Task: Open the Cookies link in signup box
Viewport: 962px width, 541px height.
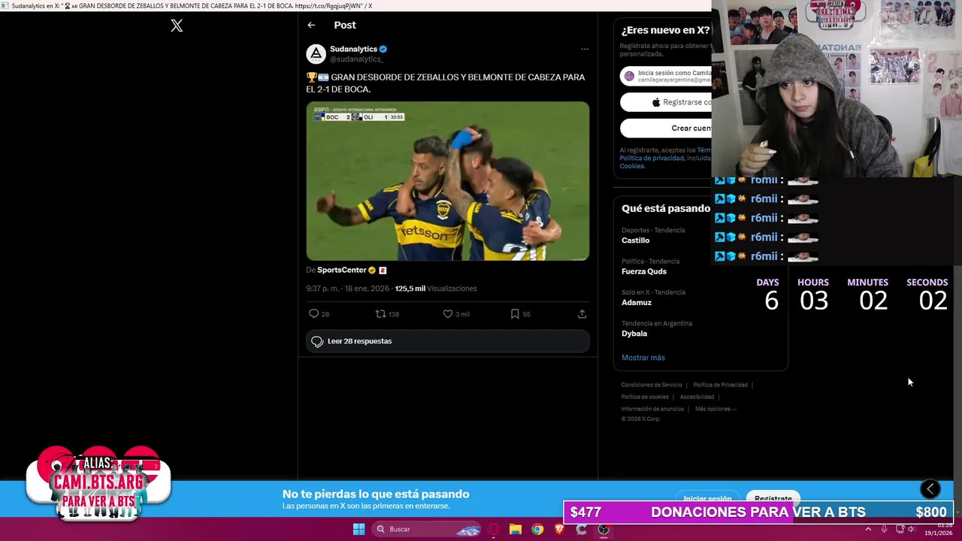Action: point(632,166)
